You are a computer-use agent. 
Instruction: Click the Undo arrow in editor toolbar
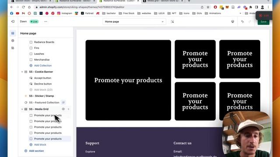click(242, 21)
